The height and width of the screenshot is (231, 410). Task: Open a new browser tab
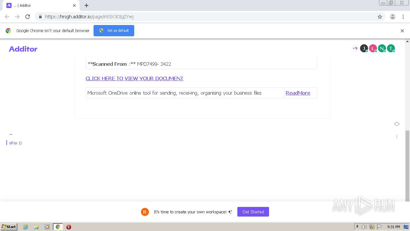tap(86, 5)
